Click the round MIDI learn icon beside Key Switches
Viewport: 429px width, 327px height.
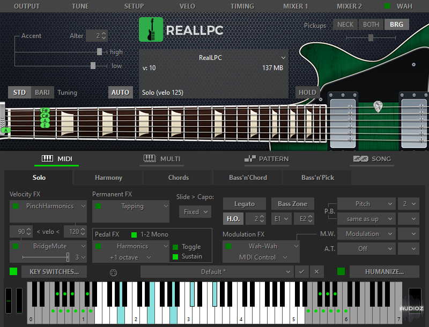pyautogui.click(x=113, y=272)
